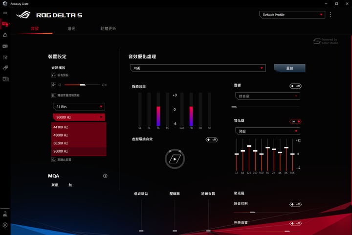This screenshot has height=235, width=352.
Task: Toggle the 完美音質 switch
Action: pos(295,223)
